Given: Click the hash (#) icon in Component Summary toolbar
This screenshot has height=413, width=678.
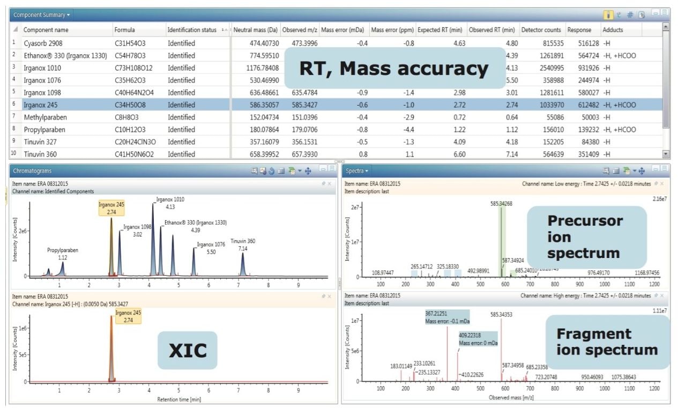Looking at the screenshot, I should click(630, 14).
